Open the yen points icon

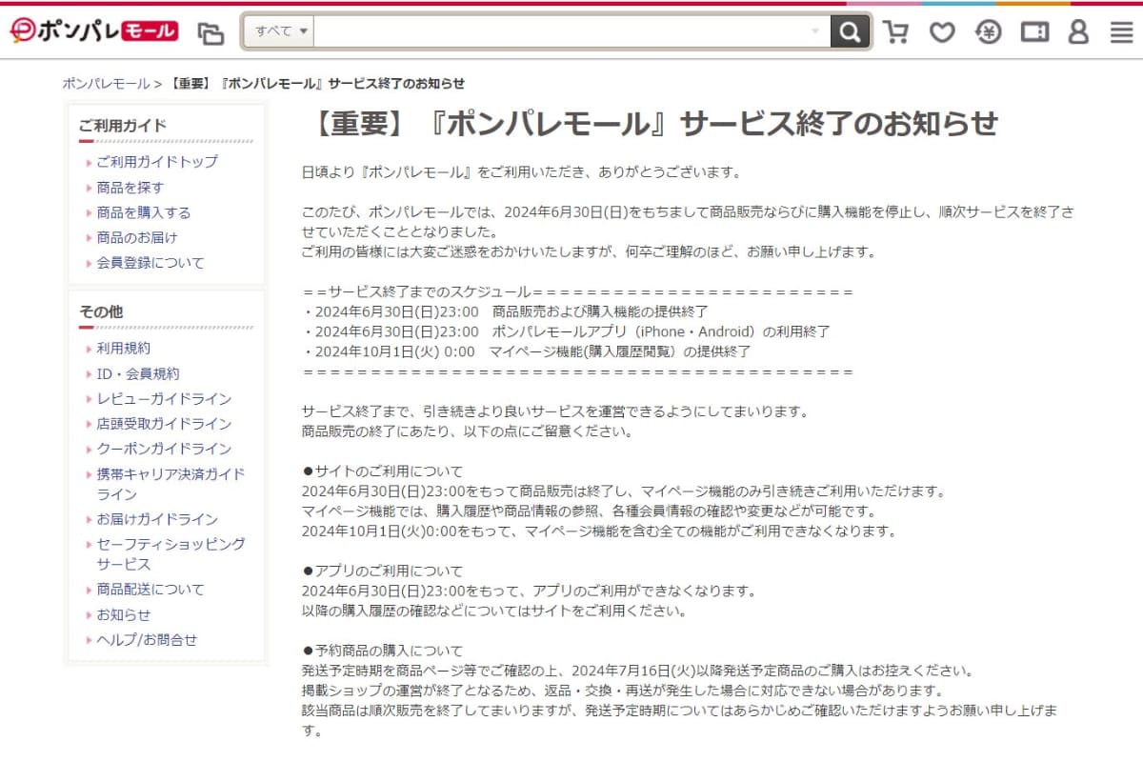989,32
